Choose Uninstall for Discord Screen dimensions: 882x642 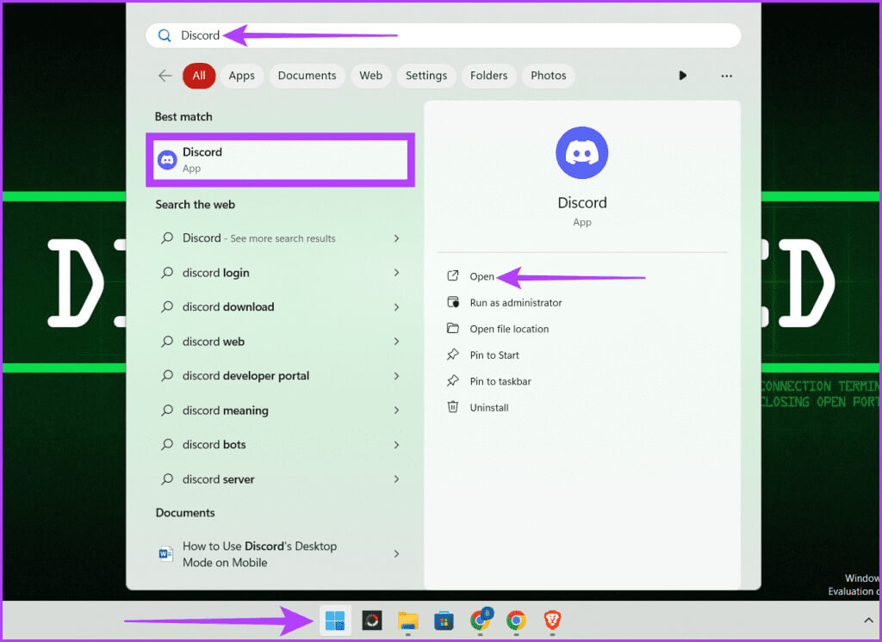click(489, 408)
